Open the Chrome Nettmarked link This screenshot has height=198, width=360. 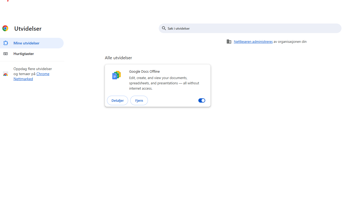(x=31, y=76)
